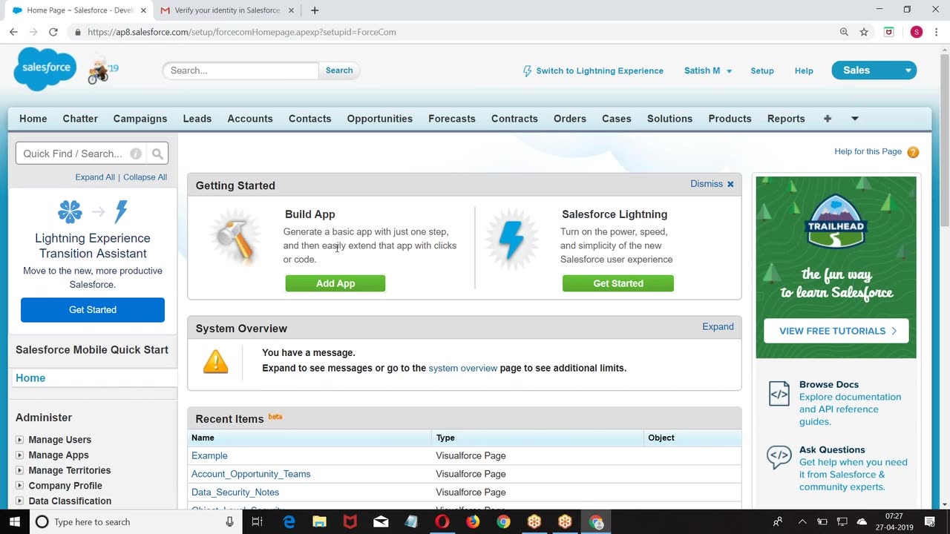Open the Chatter tab
Image resolution: width=950 pixels, height=534 pixels.
(80, 119)
